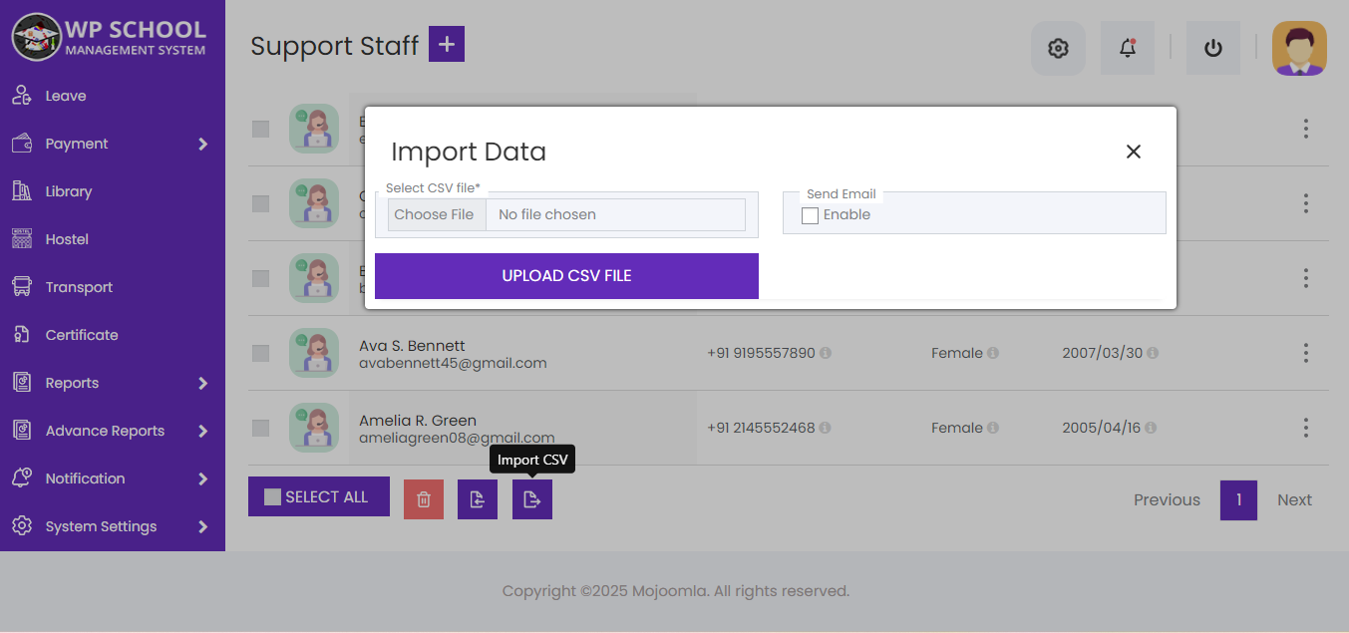
Task: Expand the Payment submenu arrow
Action: click(203, 144)
